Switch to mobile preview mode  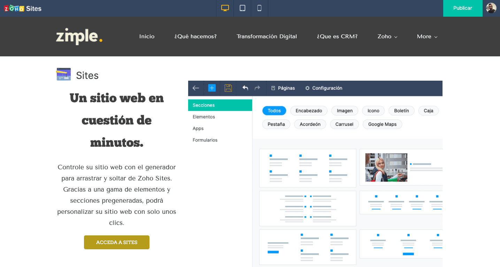(x=260, y=8)
